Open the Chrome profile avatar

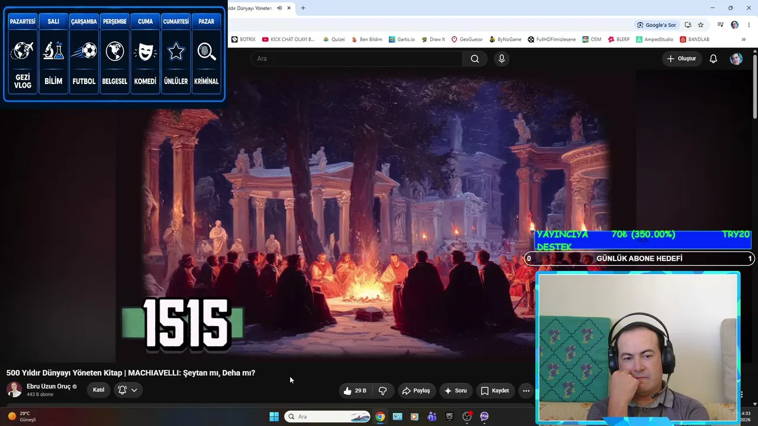point(735,25)
